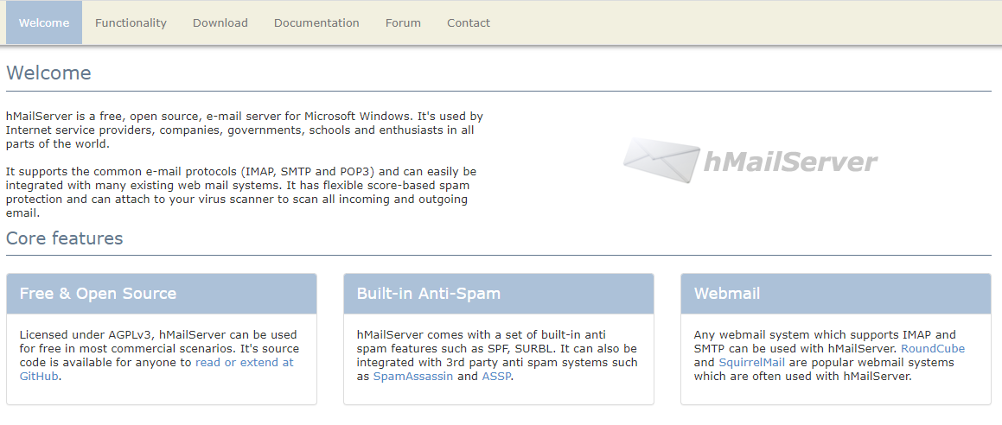
Task: Click the hMailServer logo text
Action: click(x=790, y=162)
